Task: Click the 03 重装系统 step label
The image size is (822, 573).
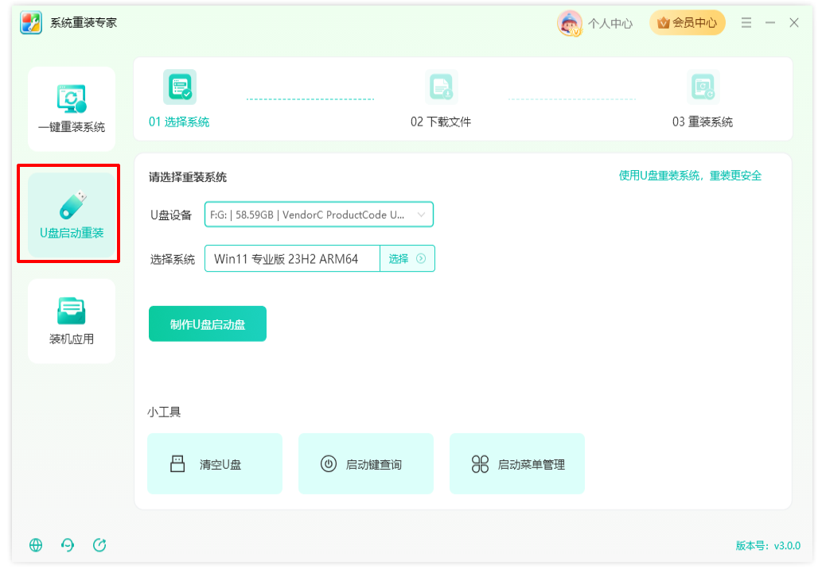Action: point(703,122)
